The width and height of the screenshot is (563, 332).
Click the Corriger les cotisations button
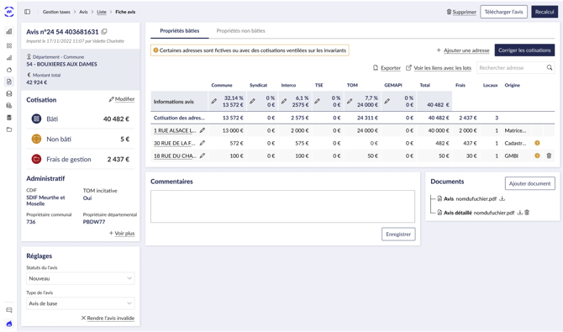pos(524,50)
